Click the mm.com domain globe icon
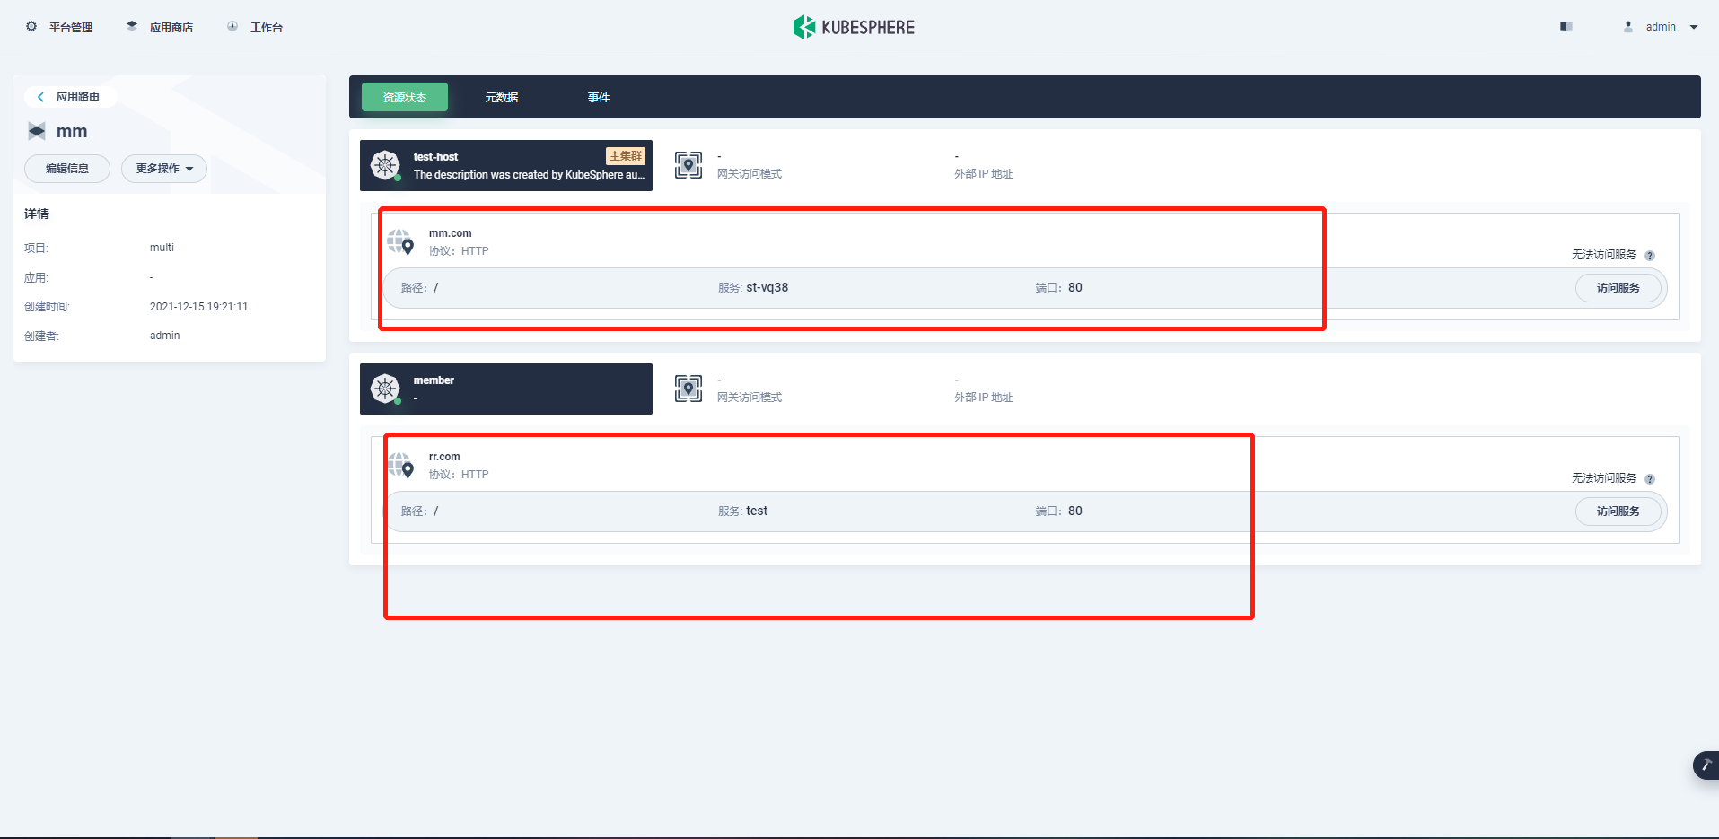Image resolution: width=1719 pixels, height=839 pixels. pyautogui.click(x=400, y=242)
